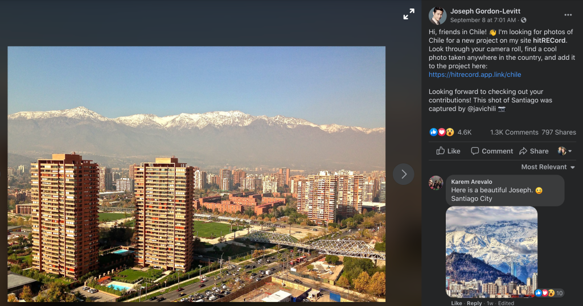Viewport: 583px width, 306px height.
Task: Click the globe public privacy icon
Action: 524,20
